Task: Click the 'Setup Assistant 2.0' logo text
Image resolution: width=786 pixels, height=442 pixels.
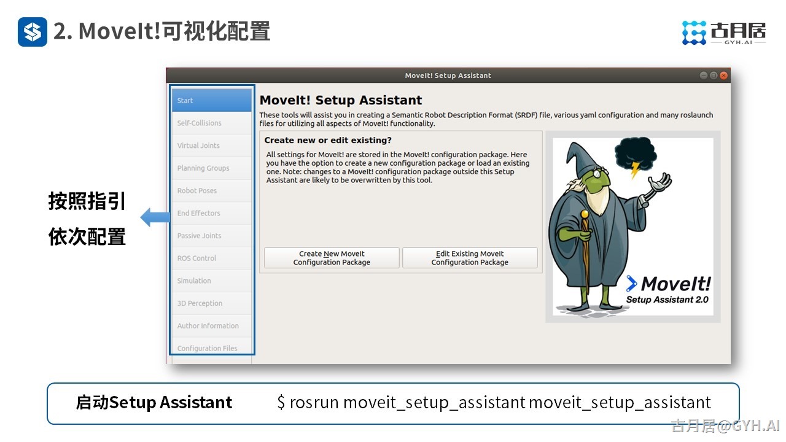Action: click(x=667, y=300)
